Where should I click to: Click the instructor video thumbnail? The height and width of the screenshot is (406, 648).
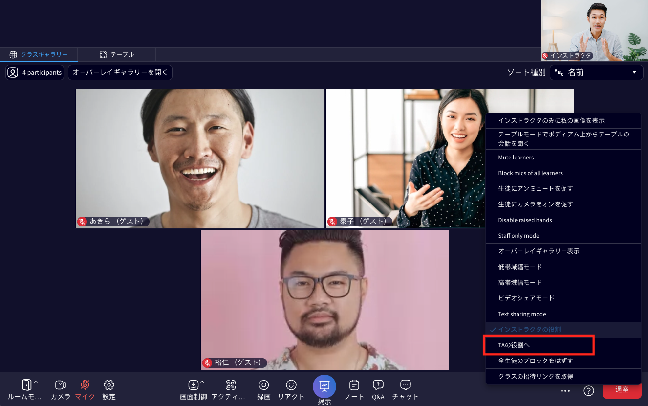click(x=594, y=30)
